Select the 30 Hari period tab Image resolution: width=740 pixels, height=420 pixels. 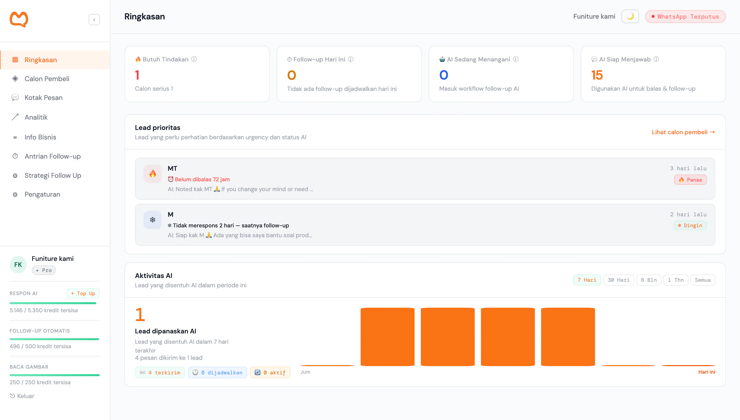pyautogui.click(x=619, y=280)
